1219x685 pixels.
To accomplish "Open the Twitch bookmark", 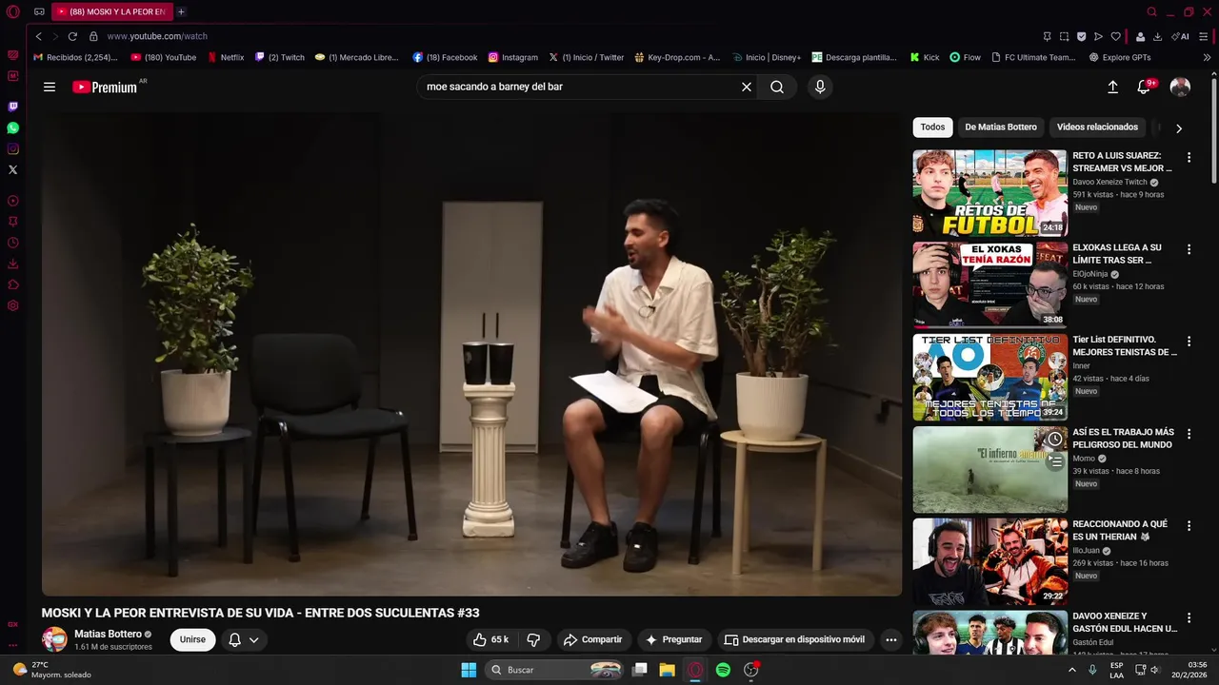I will (280, 57).
